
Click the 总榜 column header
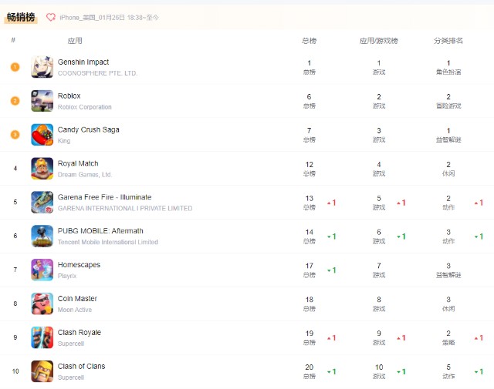click(309, 41)
